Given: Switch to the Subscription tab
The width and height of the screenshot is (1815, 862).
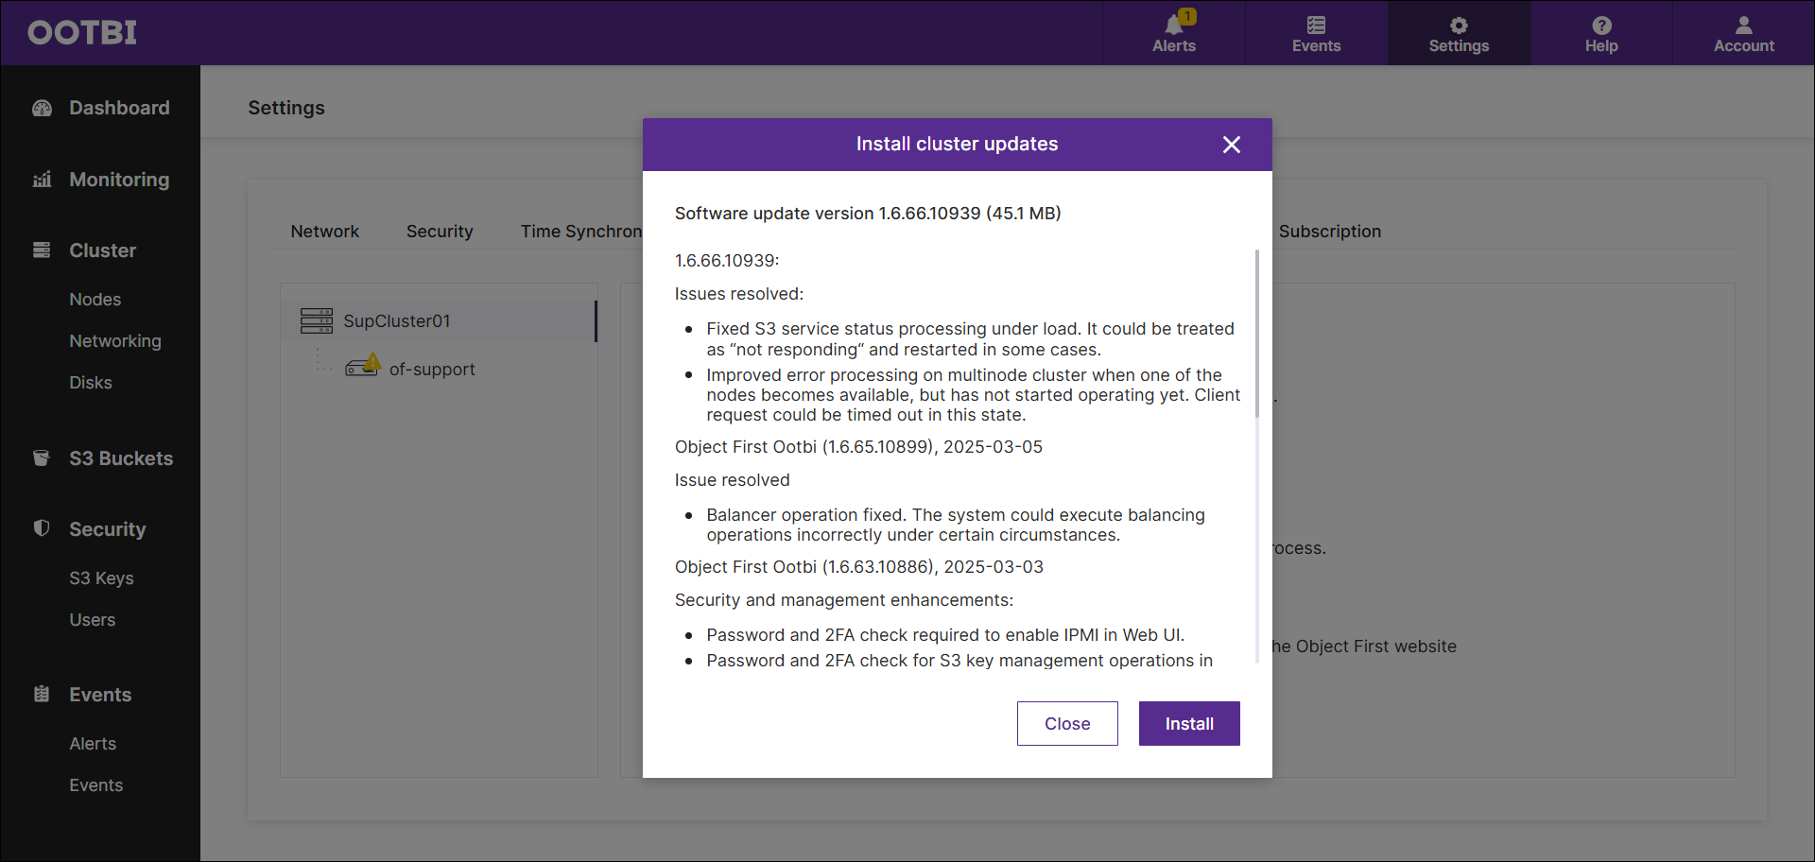Looking at the screenshot, I should (1329, 232).
